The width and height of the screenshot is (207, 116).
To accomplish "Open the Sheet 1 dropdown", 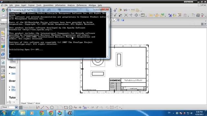I will [16, 107].
